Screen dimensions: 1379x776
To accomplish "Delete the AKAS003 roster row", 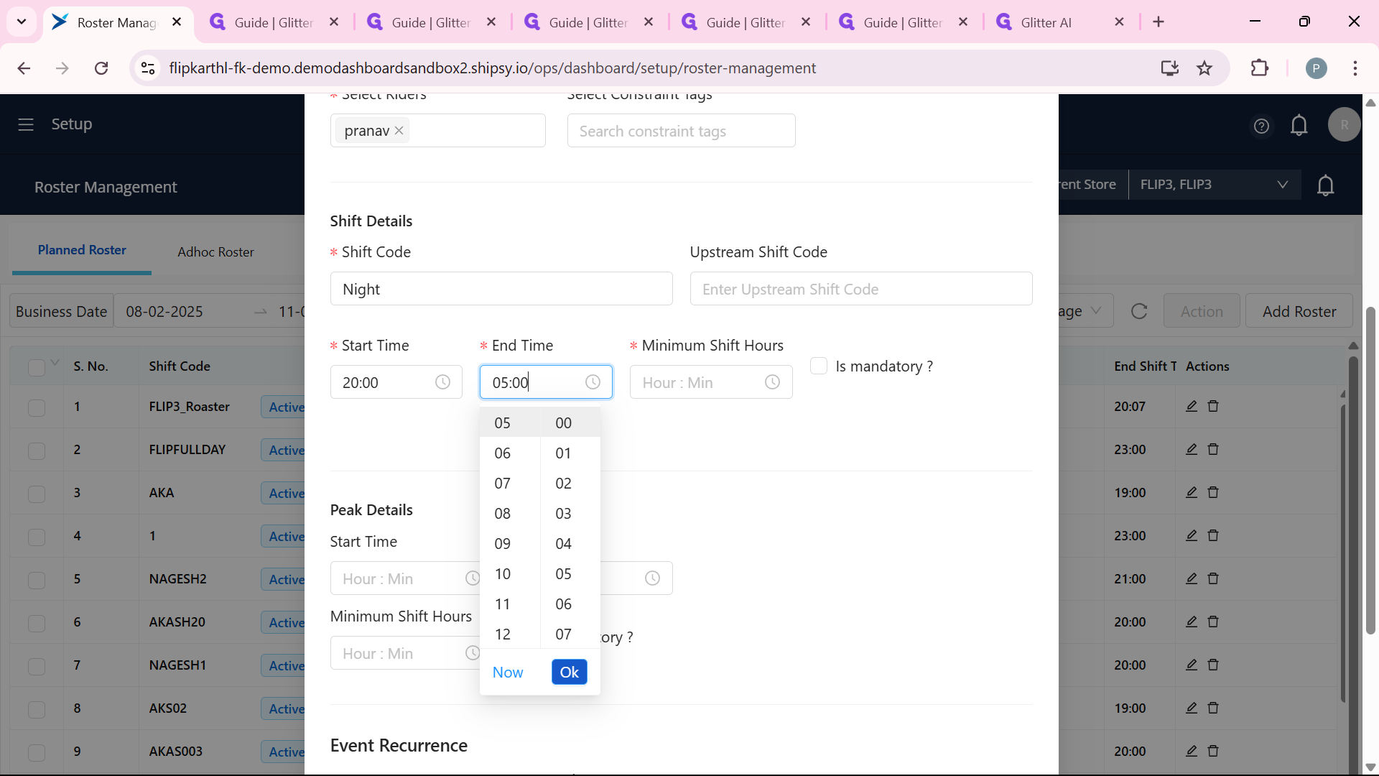I will [x=1213, y=751].
